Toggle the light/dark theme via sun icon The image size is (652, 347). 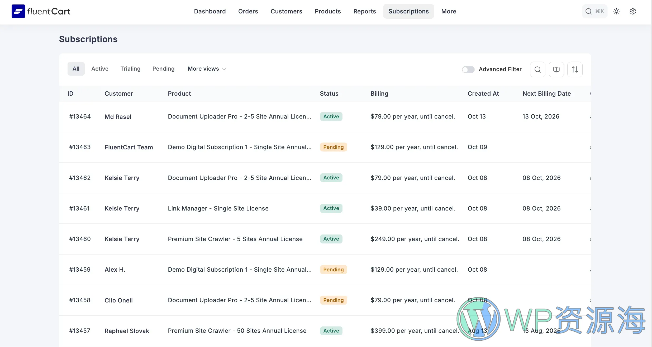click(617, 11)
